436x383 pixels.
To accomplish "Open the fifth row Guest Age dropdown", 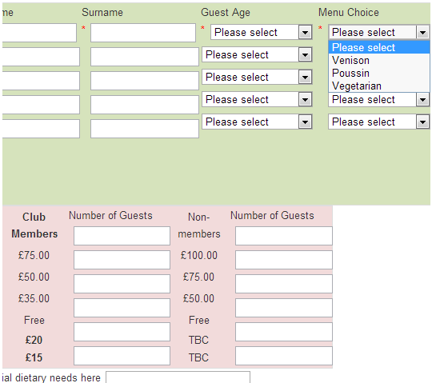I will pyautogui.click(x=257, y=122).
